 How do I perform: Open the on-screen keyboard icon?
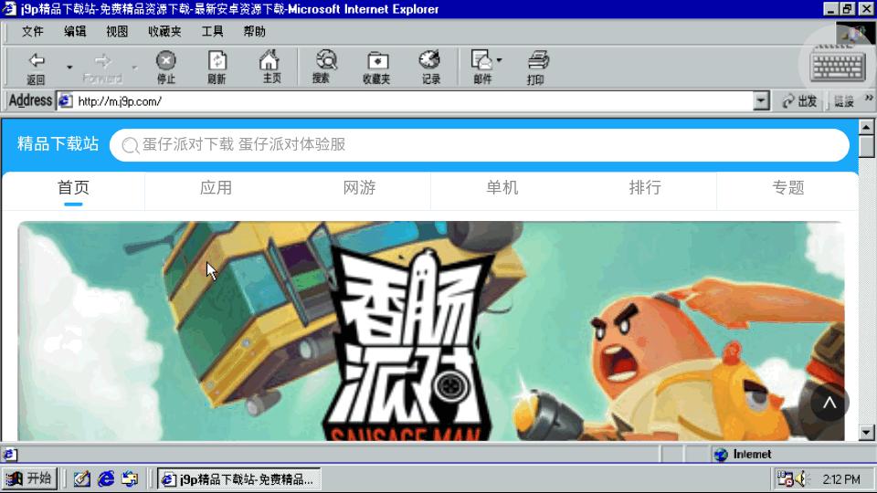coord(837,67)
